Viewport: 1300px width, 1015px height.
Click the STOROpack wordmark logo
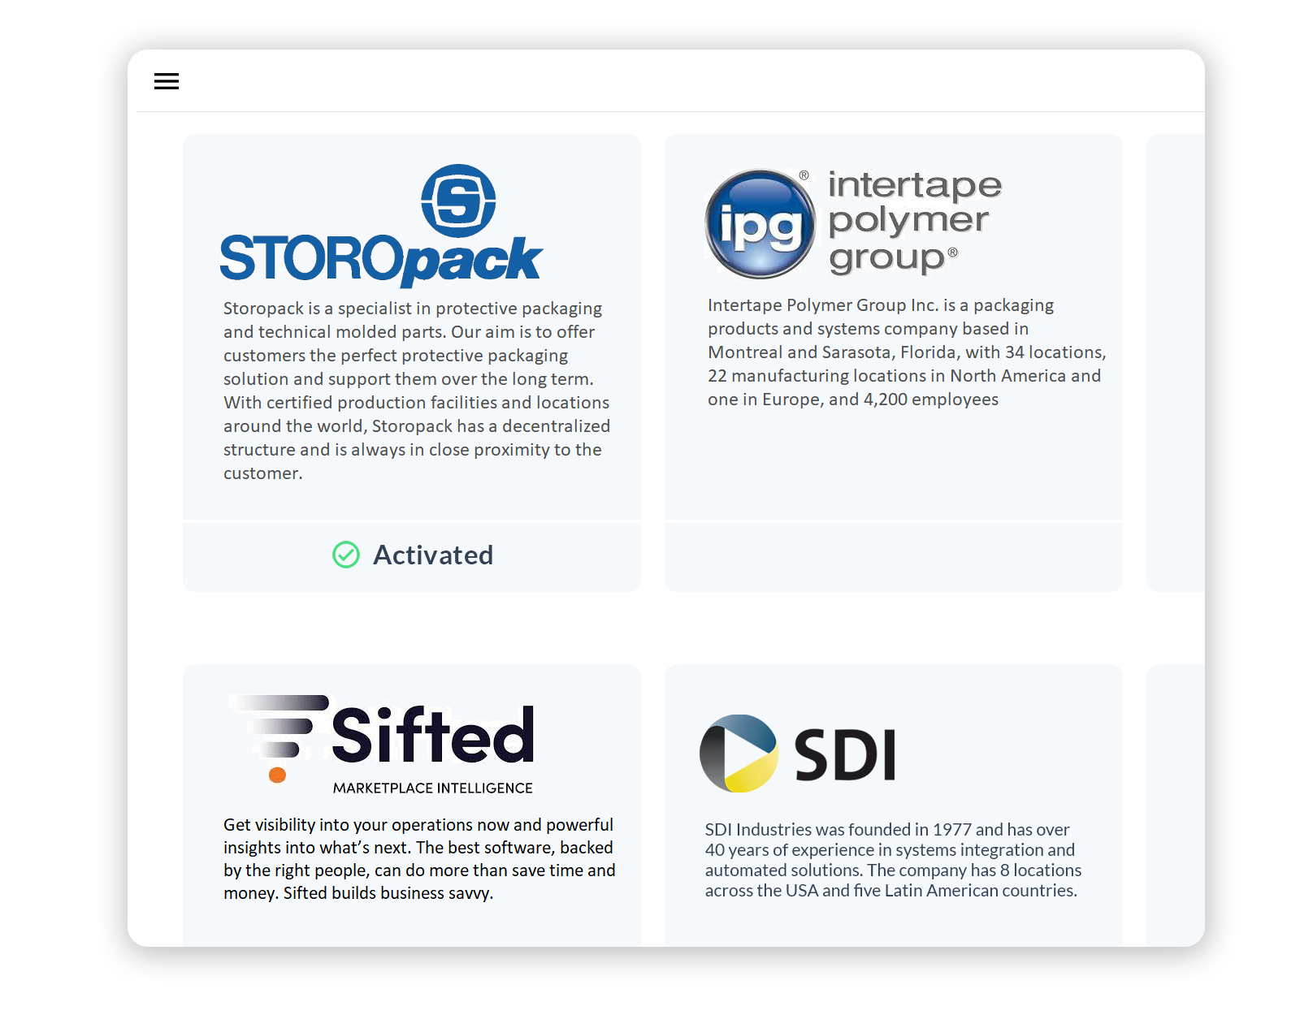click(x=380, y=260)
